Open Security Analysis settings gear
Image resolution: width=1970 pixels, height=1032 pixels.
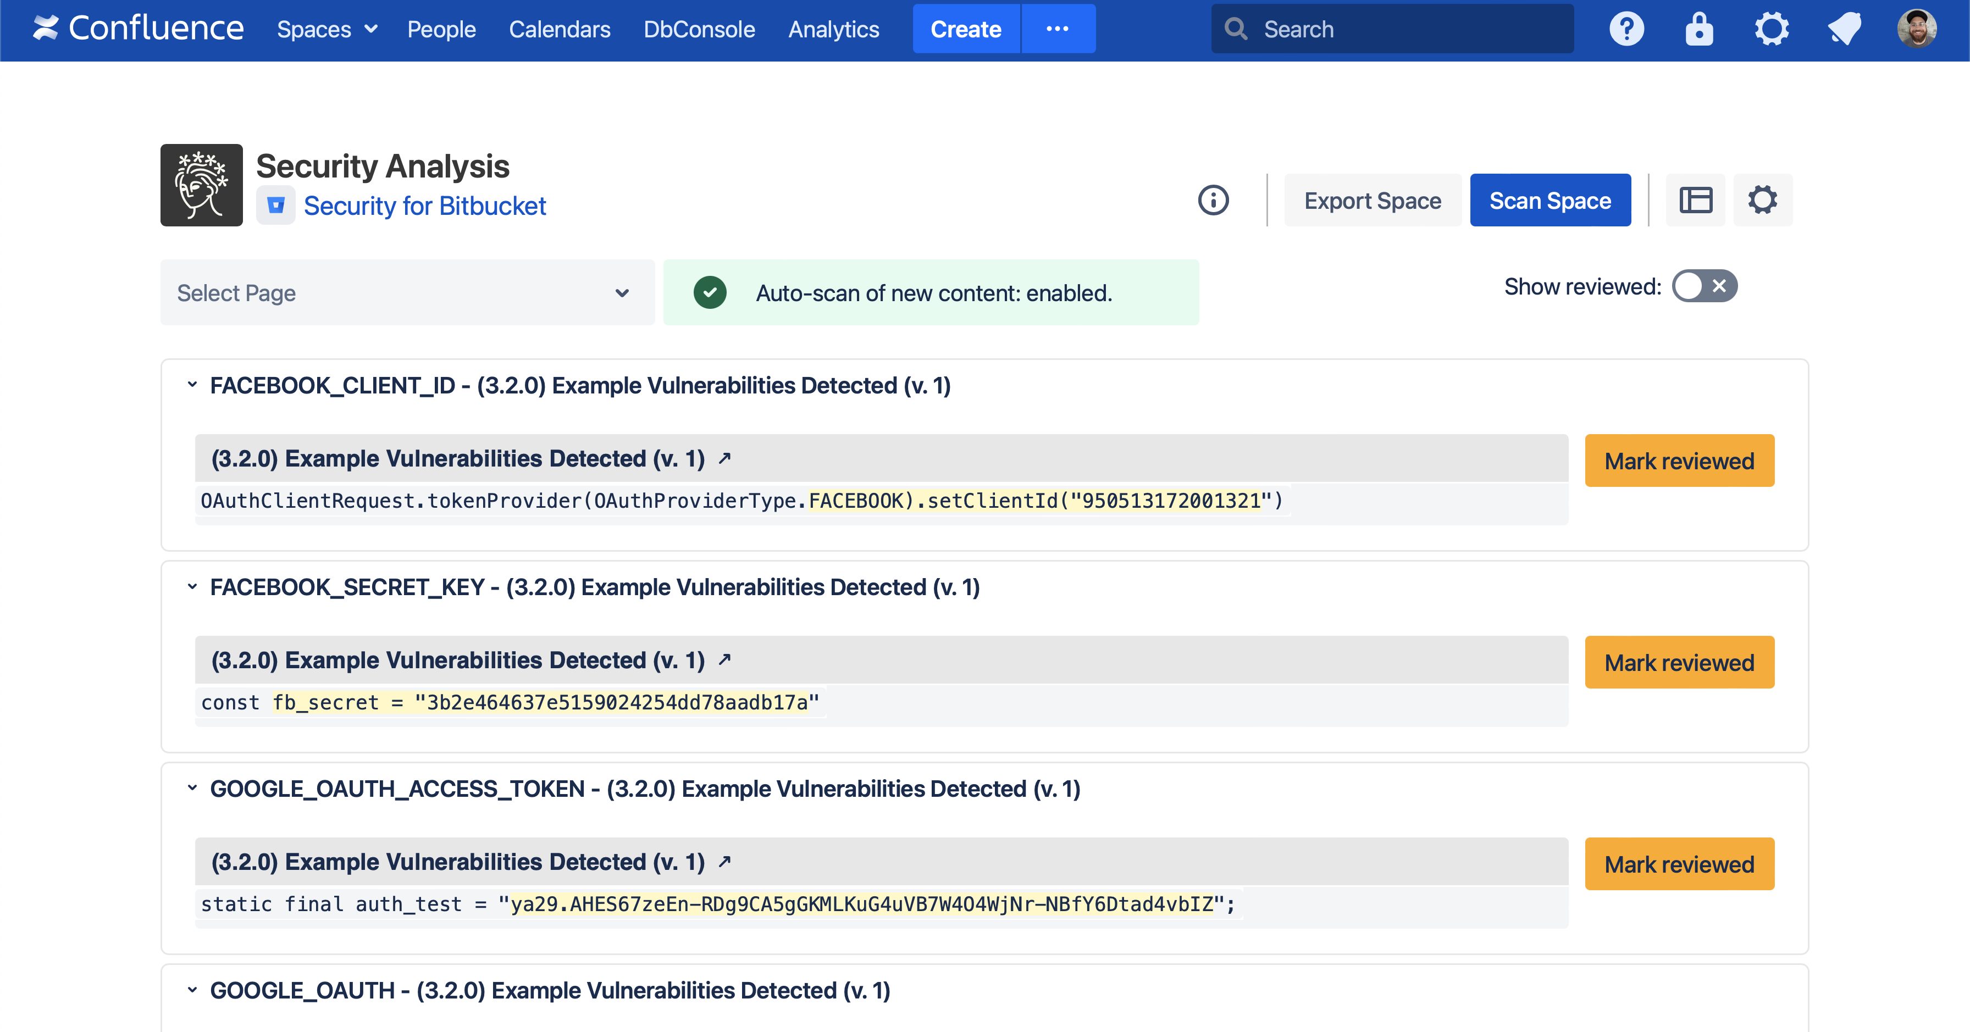tap(1762, 200)
